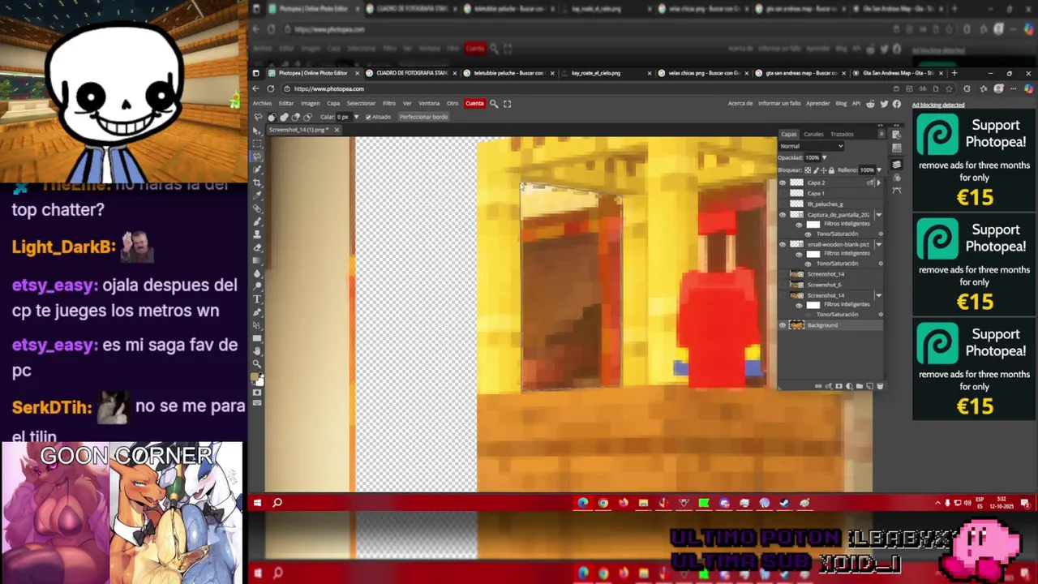Select the Eyedropper tool
Screen dimensions: 1038x584
[x=258, y=195]
